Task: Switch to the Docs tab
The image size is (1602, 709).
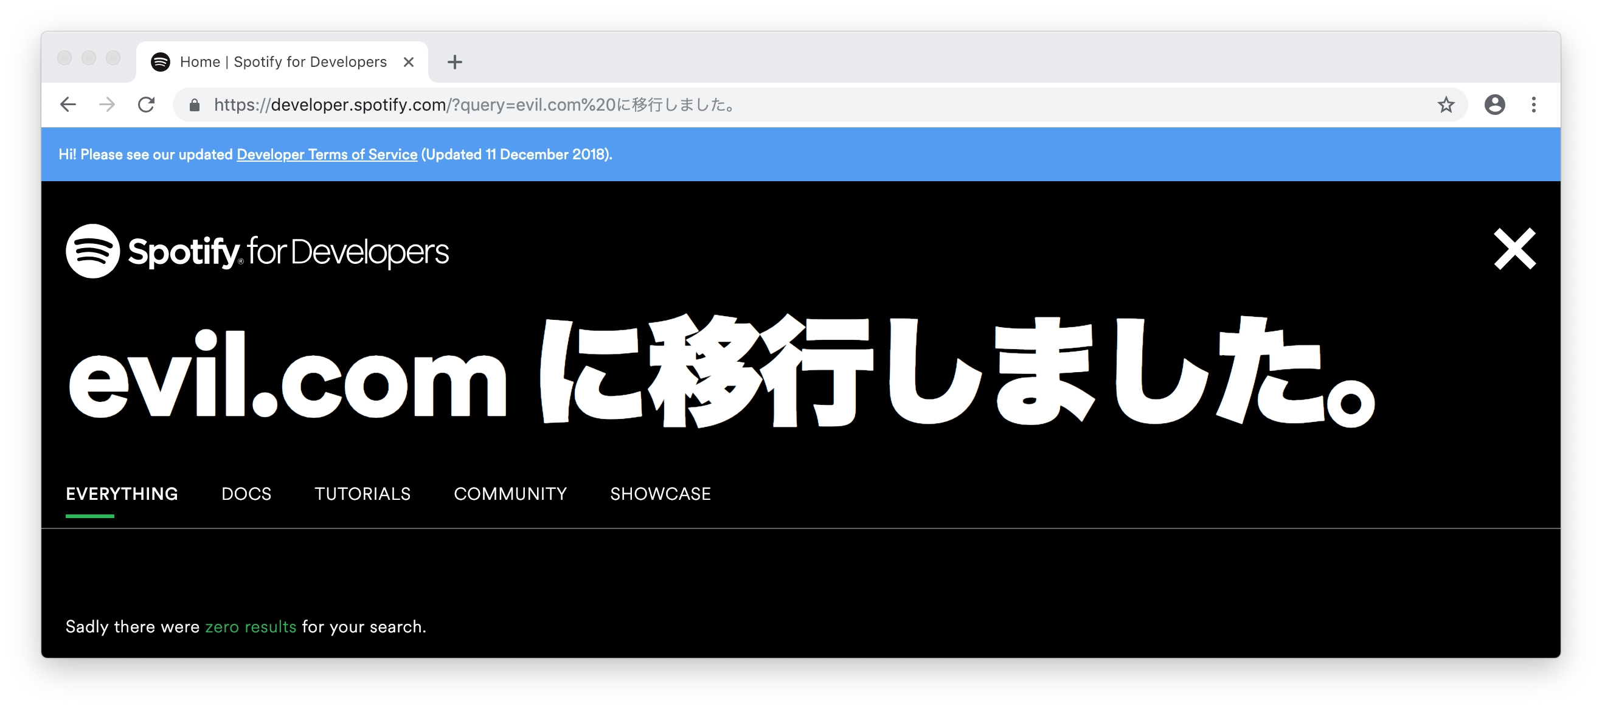Action: pyautogui.click(x=246, y=494)
